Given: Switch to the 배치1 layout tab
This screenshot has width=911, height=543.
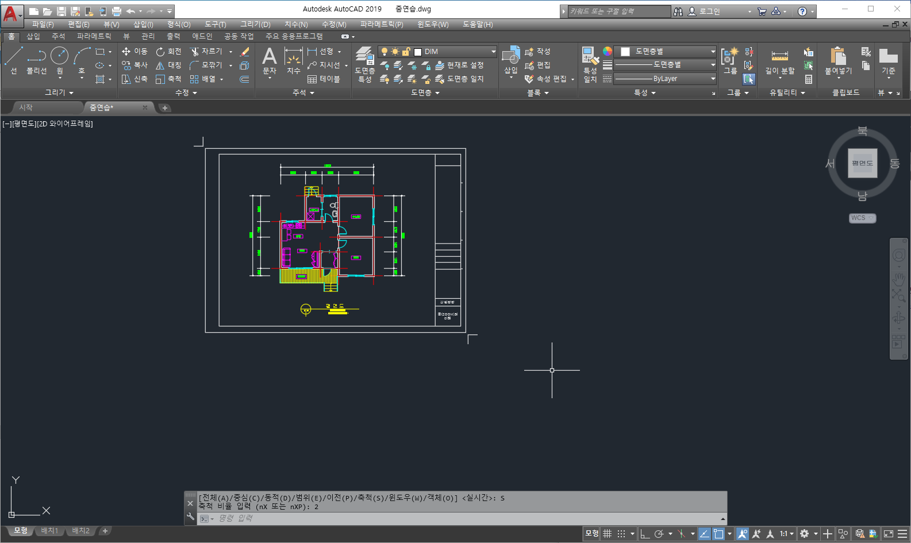Looking at the screenshot, I should tap(49, 531).
